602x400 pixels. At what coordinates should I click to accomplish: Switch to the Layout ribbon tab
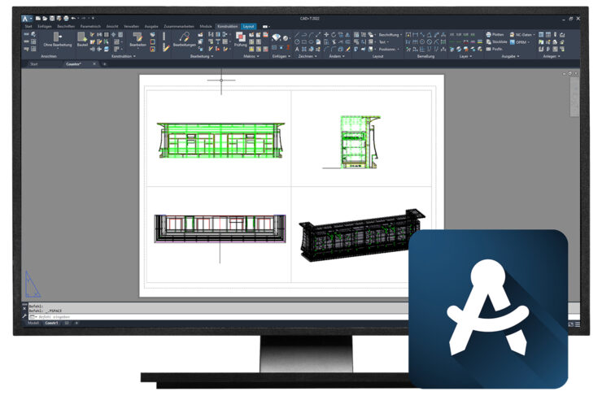pyautogui.click(x=248, y=26)
